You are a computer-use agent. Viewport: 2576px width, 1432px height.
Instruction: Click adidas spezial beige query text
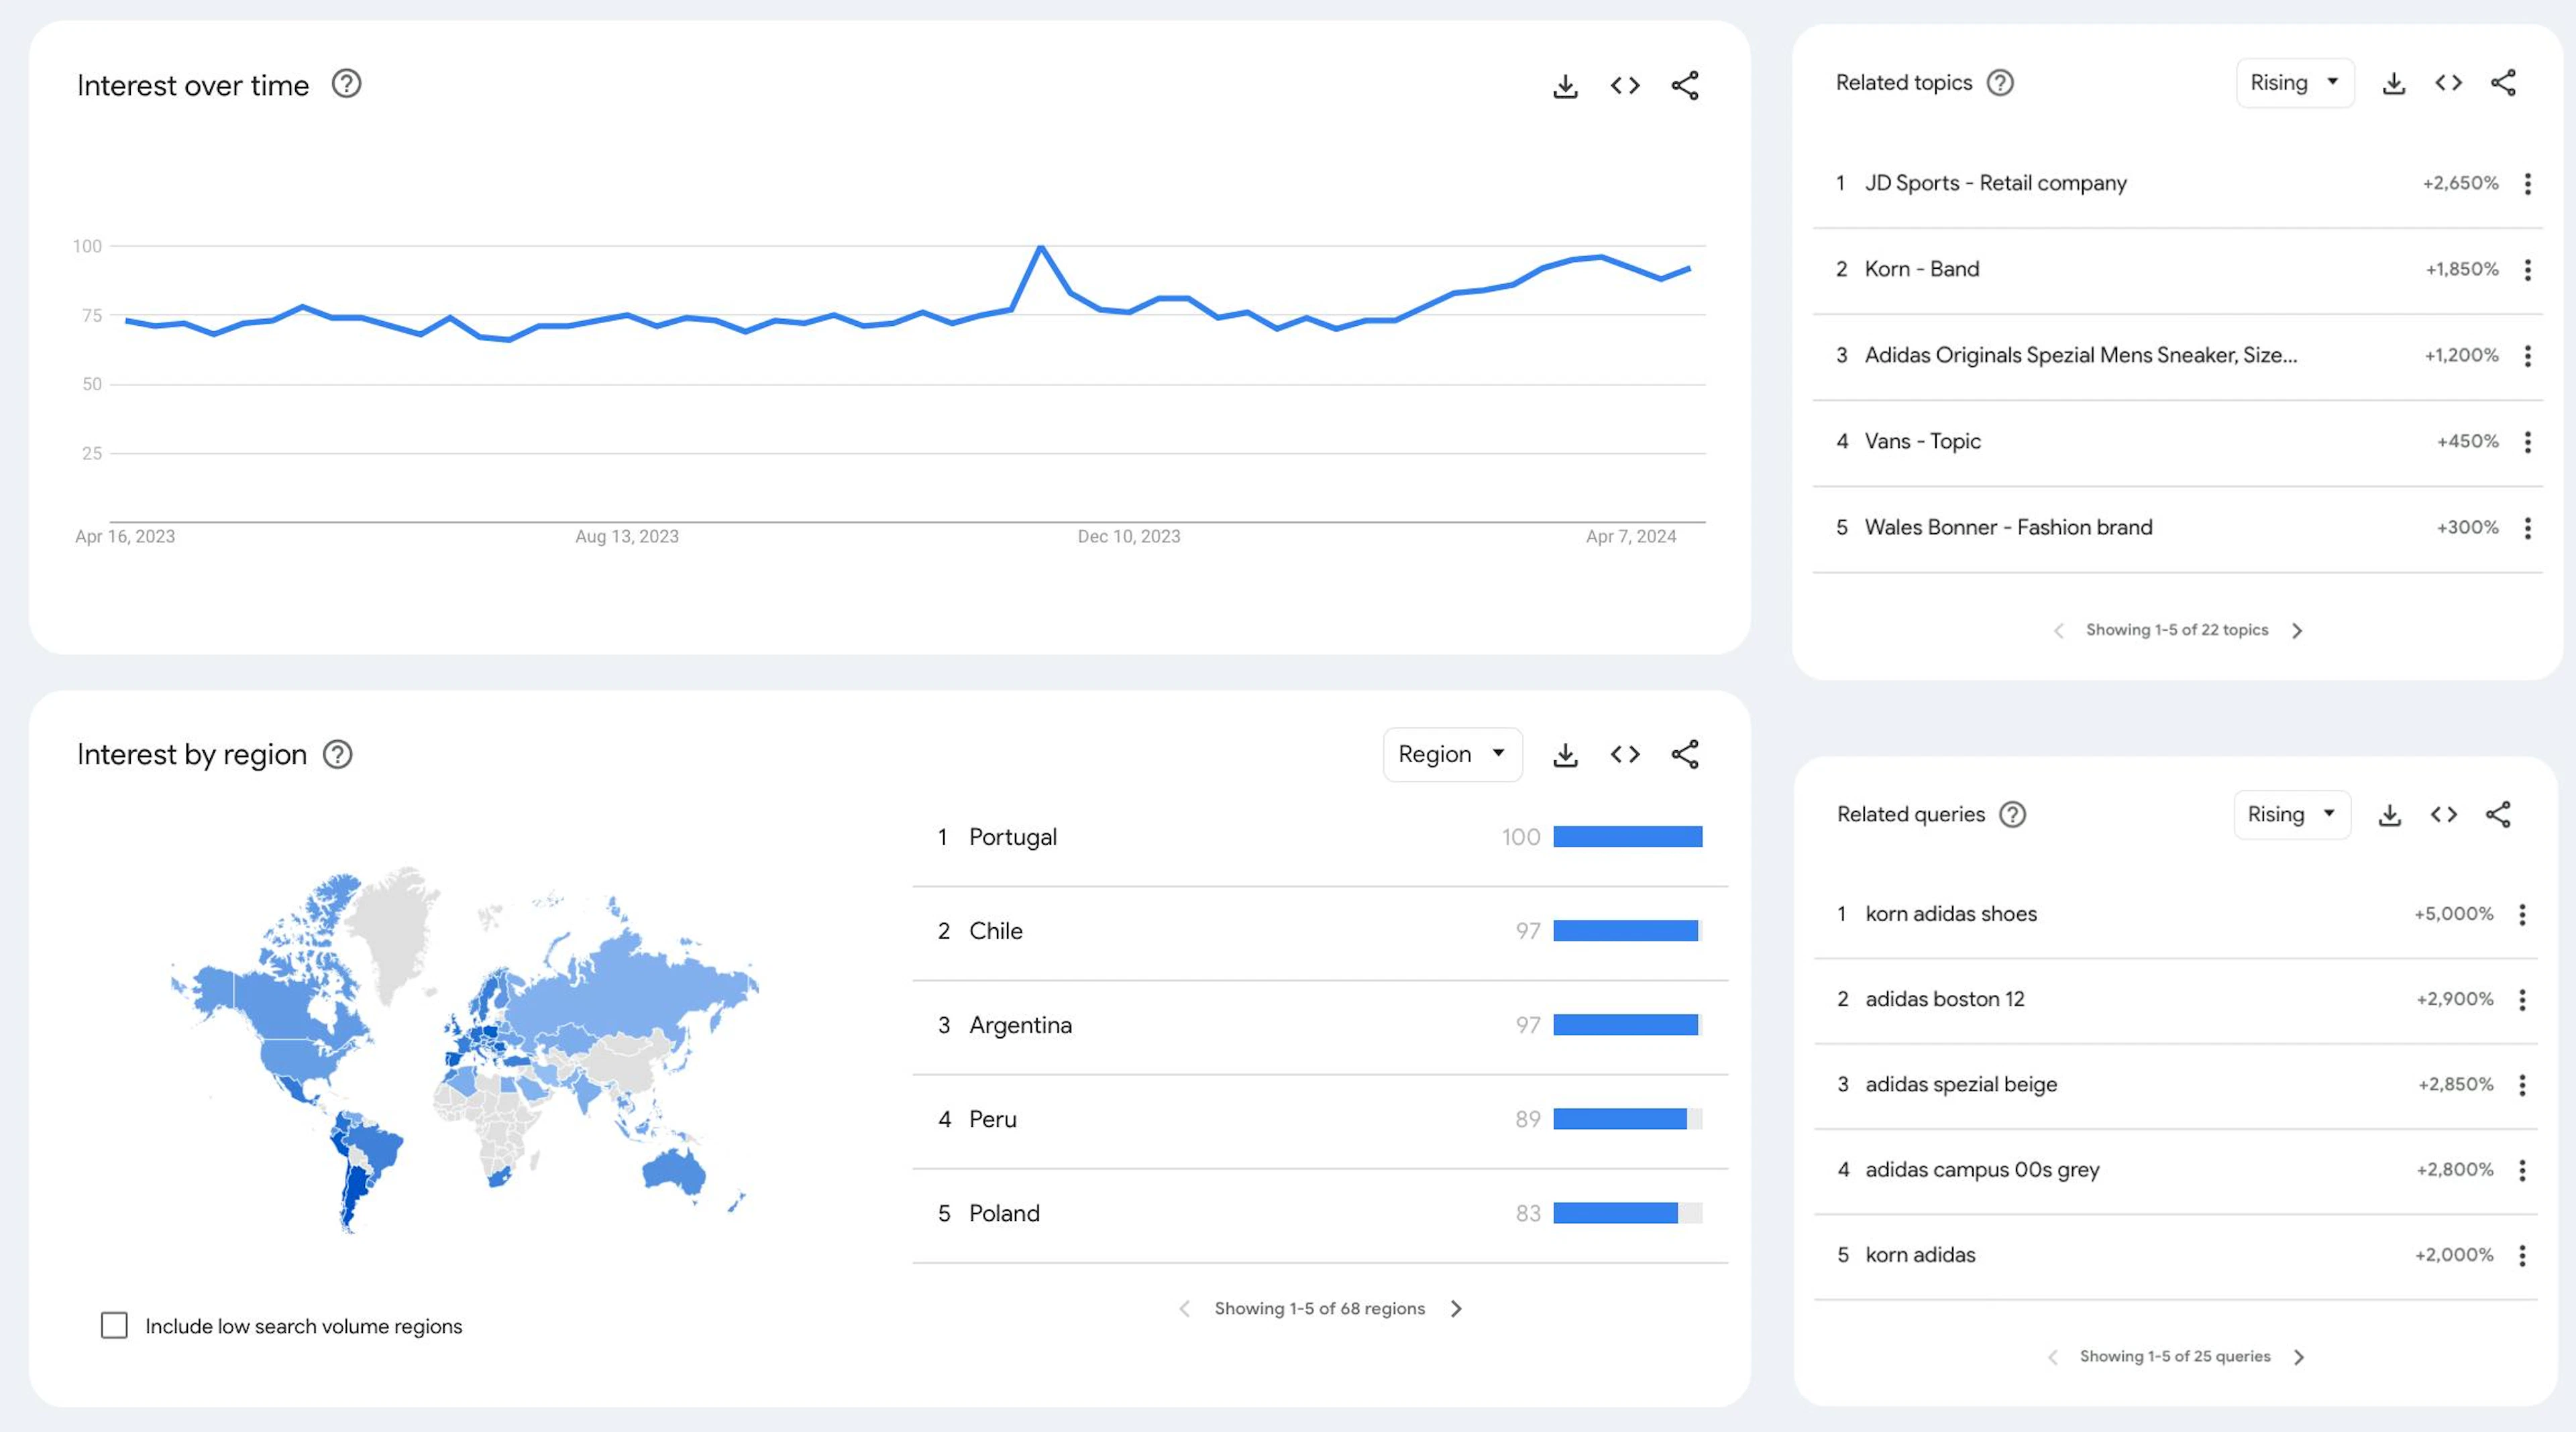click(x=1961, y=1084)
